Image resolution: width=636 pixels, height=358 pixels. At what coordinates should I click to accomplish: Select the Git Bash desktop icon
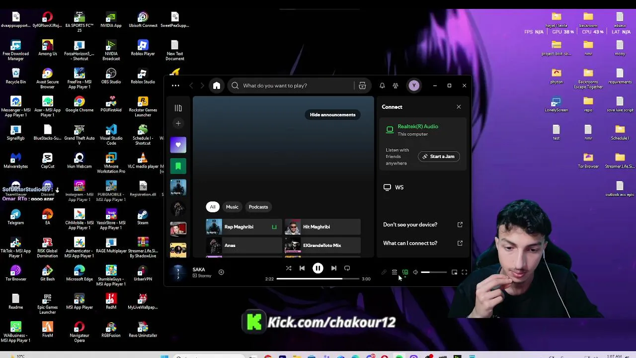click(x=48, y=273)
